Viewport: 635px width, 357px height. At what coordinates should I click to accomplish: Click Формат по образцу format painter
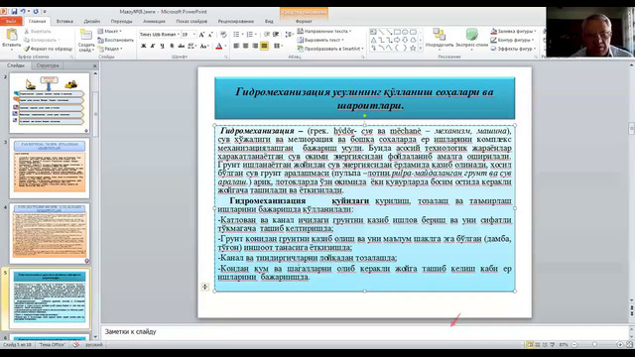(49, 49)
